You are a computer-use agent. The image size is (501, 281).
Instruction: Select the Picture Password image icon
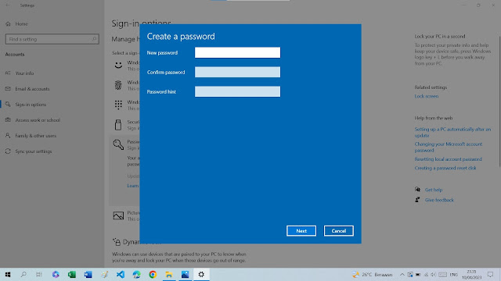(118, 215)
